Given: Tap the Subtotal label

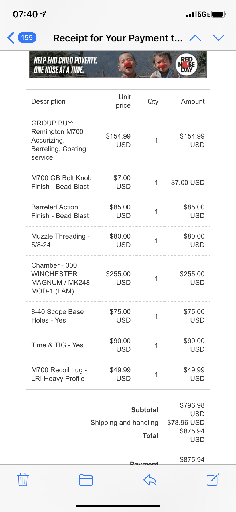Looking at the screenshot, I should (145, 410).
